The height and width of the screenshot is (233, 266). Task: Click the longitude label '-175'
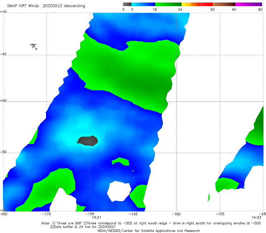pos(46,214)
